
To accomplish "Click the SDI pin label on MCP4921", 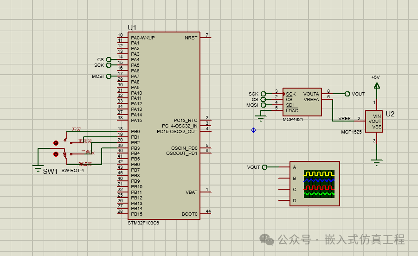I will tap(290, 105).
